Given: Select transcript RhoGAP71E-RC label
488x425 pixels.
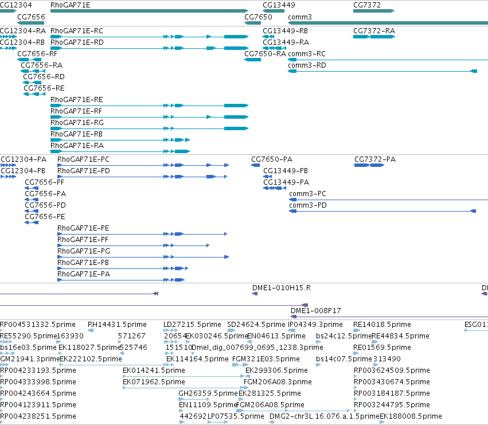Looking at the screenshot, I should coord(77,31).
